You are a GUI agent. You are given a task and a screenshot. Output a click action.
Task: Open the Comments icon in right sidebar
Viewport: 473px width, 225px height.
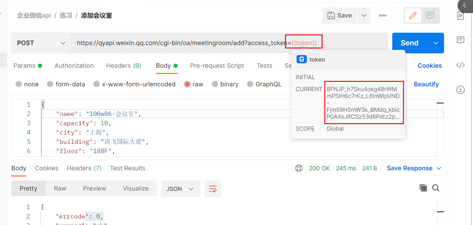461,40
